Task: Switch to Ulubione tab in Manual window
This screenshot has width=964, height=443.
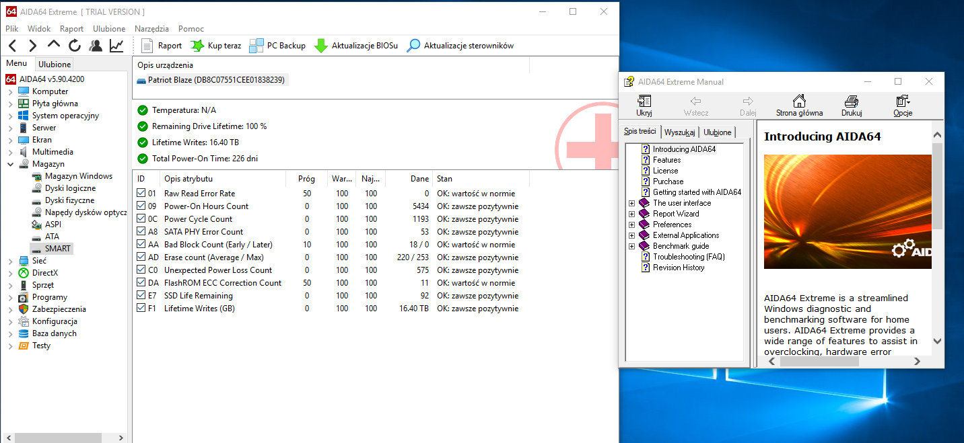Action: coord(718,132)
